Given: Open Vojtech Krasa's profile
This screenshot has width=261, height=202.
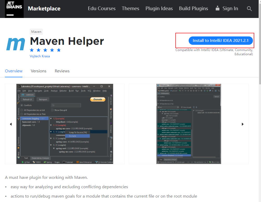Looking at the screenshot, I should (40, 56).
